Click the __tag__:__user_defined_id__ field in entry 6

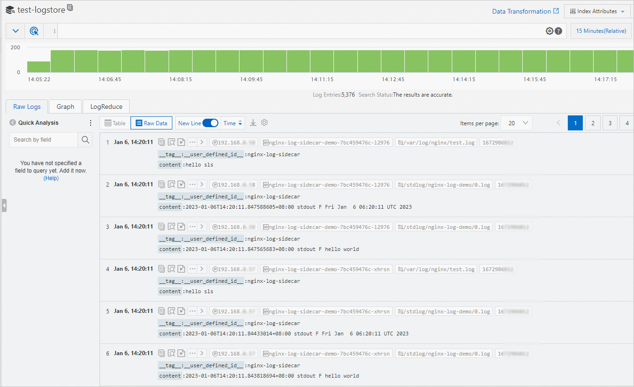pyautogui.click(x=201, y=365)
